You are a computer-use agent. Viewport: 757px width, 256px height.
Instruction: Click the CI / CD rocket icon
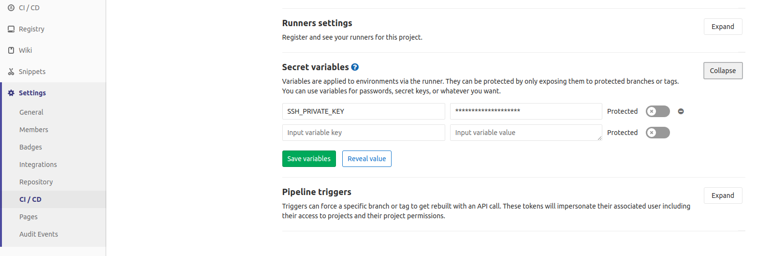coord(11,8)
